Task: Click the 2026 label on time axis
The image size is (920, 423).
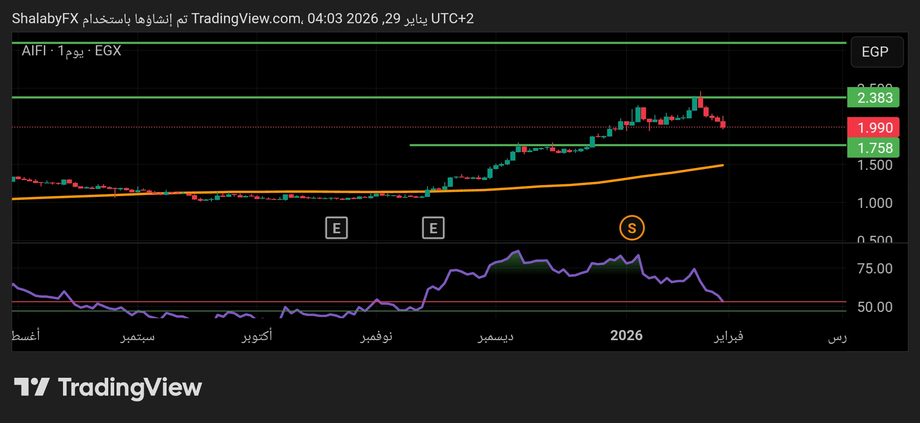Action: pos(626,336)
